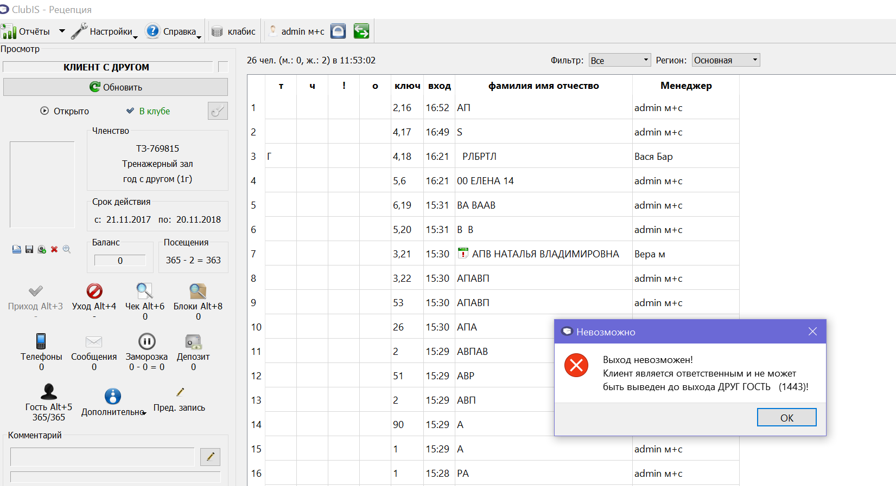Expand the Регион dropdown showing Основная
The image size is (896, 486).
pos(726,60)
